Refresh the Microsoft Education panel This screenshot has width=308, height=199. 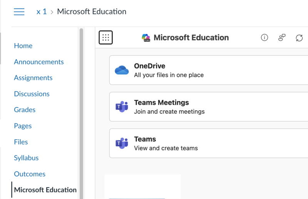(299, 37)
